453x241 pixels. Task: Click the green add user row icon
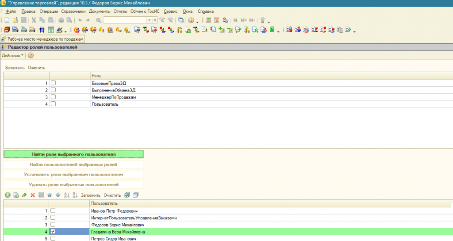coord(8,195)
